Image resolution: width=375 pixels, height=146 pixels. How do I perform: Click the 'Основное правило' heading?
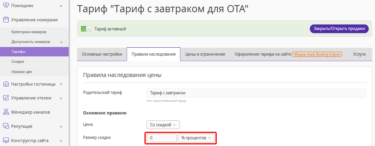click(x=105, y=113)
